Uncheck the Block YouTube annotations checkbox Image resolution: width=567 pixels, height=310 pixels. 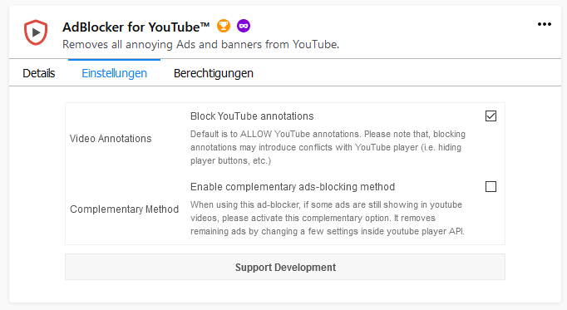pyautogui.click(x=491, y=116)
